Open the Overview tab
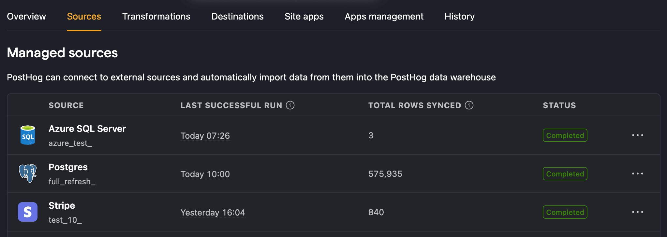The height and width of the screenshot is (237, 667). tap(26, 16)
